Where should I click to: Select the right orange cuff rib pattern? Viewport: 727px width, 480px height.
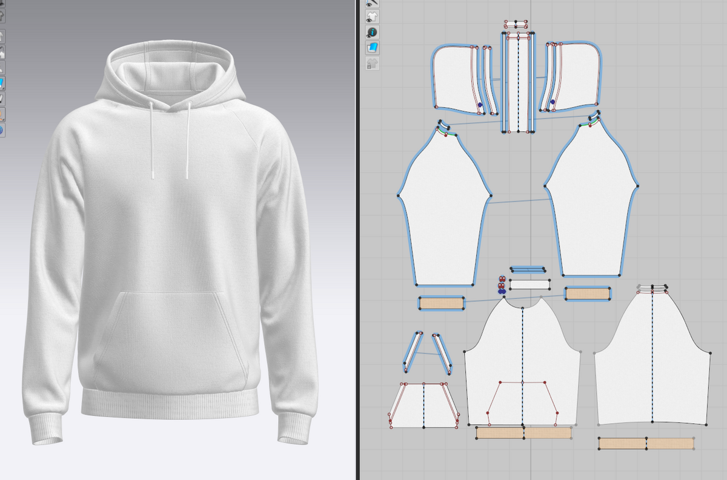(588, 294)
